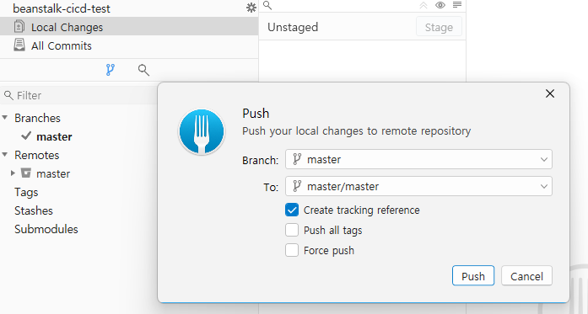Open the Submodules section
Image resolution: width=588 pixels, height=314 pixels.
coord(46,229)
